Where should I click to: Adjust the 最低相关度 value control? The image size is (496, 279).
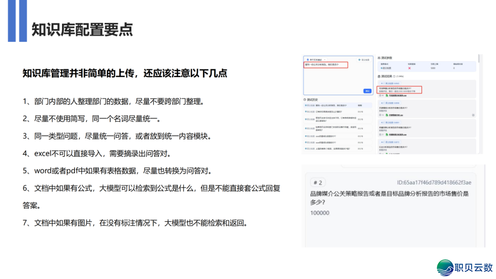(454, 68)
